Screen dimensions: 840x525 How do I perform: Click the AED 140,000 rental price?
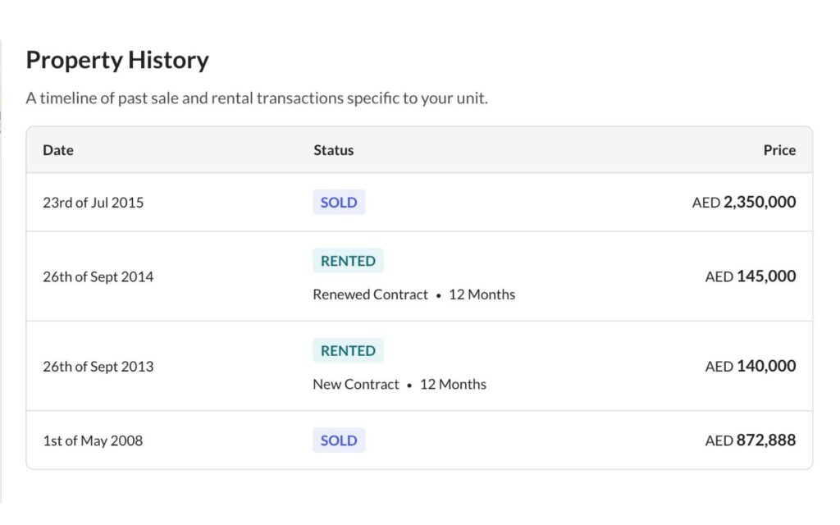tap(748, 367)
